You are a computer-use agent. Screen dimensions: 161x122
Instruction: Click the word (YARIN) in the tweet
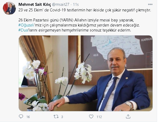coord(67,20)
